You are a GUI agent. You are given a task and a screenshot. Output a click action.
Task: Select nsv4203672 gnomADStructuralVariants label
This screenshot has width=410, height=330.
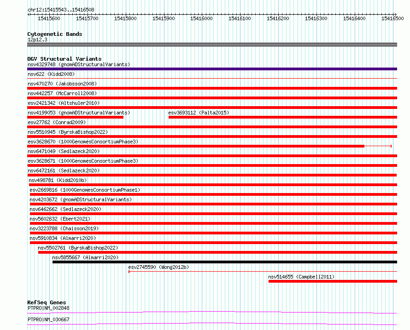click(81, 199)
